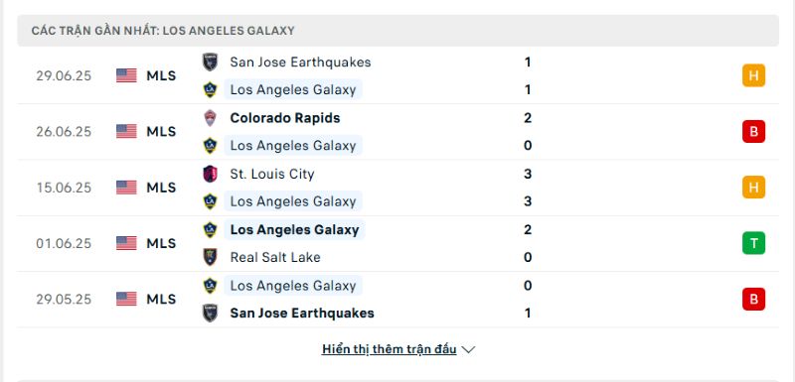Open MLS league label in the 15.06.25 row
795x382 pixels.
pos(161,188)
